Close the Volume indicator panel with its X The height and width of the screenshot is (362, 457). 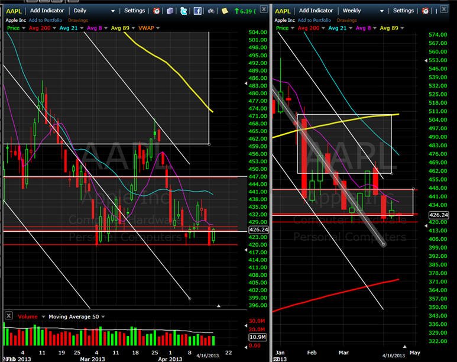[x=9, y=315]
